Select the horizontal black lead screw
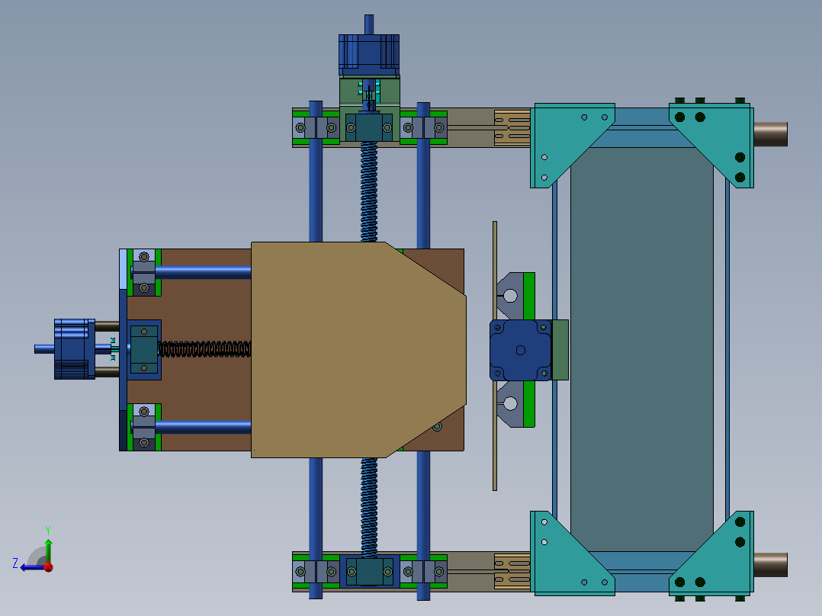 point(204,349)
